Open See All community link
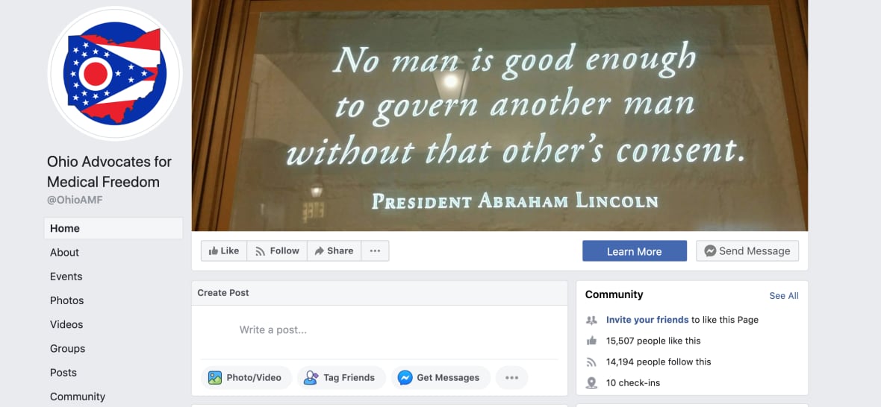The height and width of the screenshot is (407, 881). 784,295
